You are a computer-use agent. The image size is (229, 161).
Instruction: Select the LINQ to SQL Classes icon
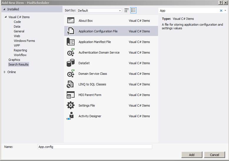[70, 84]
